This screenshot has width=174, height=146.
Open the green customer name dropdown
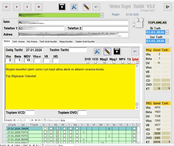coord(101,15)
